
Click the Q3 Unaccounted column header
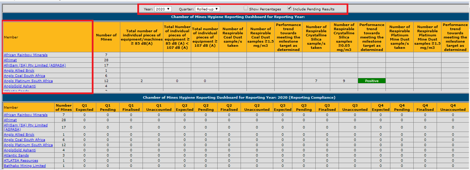pos(355,107)
